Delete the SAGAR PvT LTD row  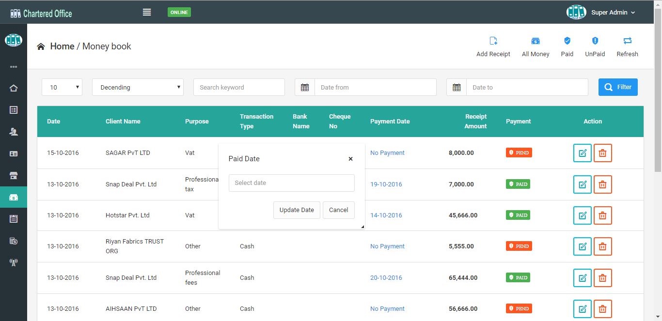pos(603,153)
